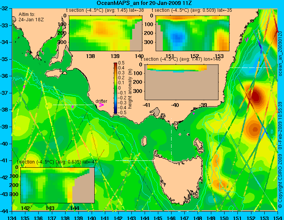Click the -36 latitude axis label

tap(4, 76)
